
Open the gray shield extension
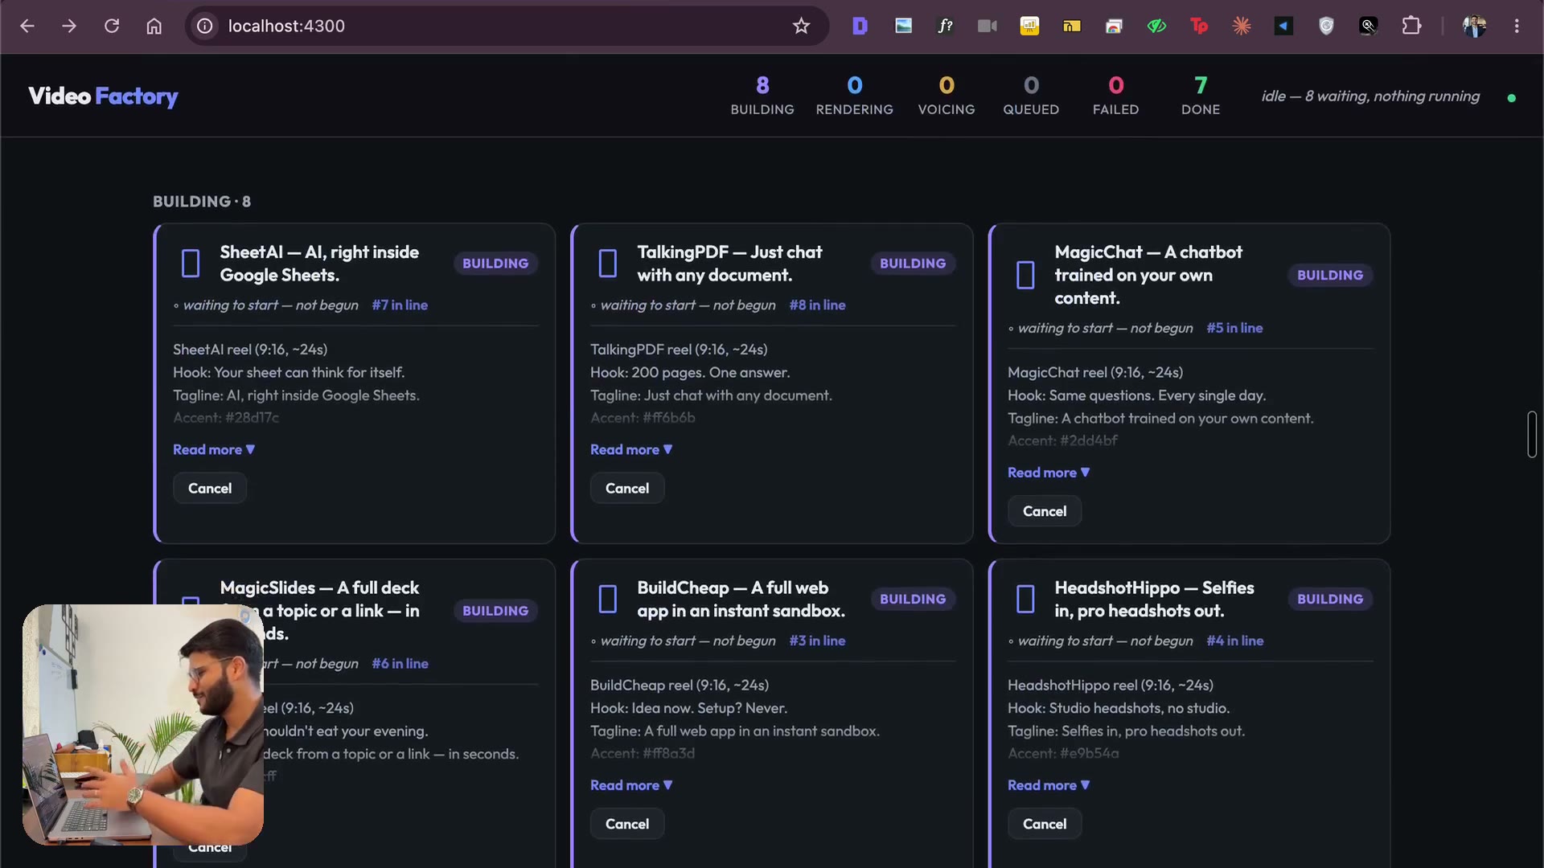point(1326,26)
